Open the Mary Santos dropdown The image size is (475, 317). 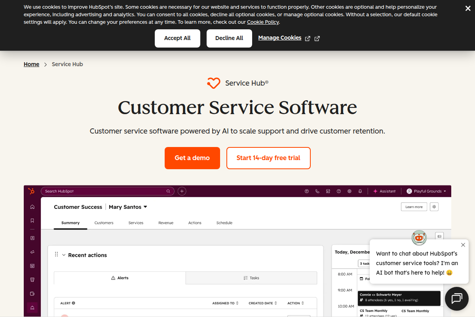[x=127, y=207]
